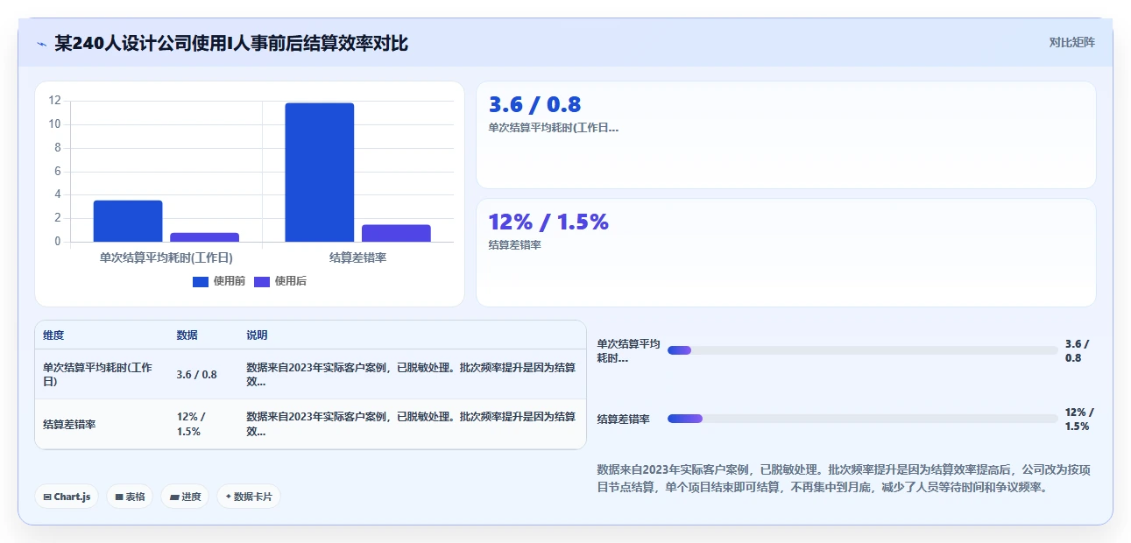Click the 对比矩阵 label
The height and width of the screenshot is (543, 1131).
1071,42
